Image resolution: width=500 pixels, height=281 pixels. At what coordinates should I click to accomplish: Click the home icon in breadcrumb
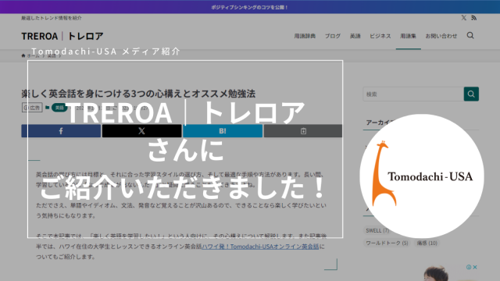coord(23,55)
